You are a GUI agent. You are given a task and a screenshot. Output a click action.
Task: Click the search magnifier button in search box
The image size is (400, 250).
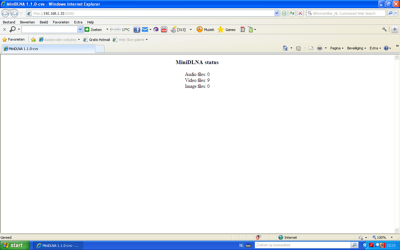[390, 13]
